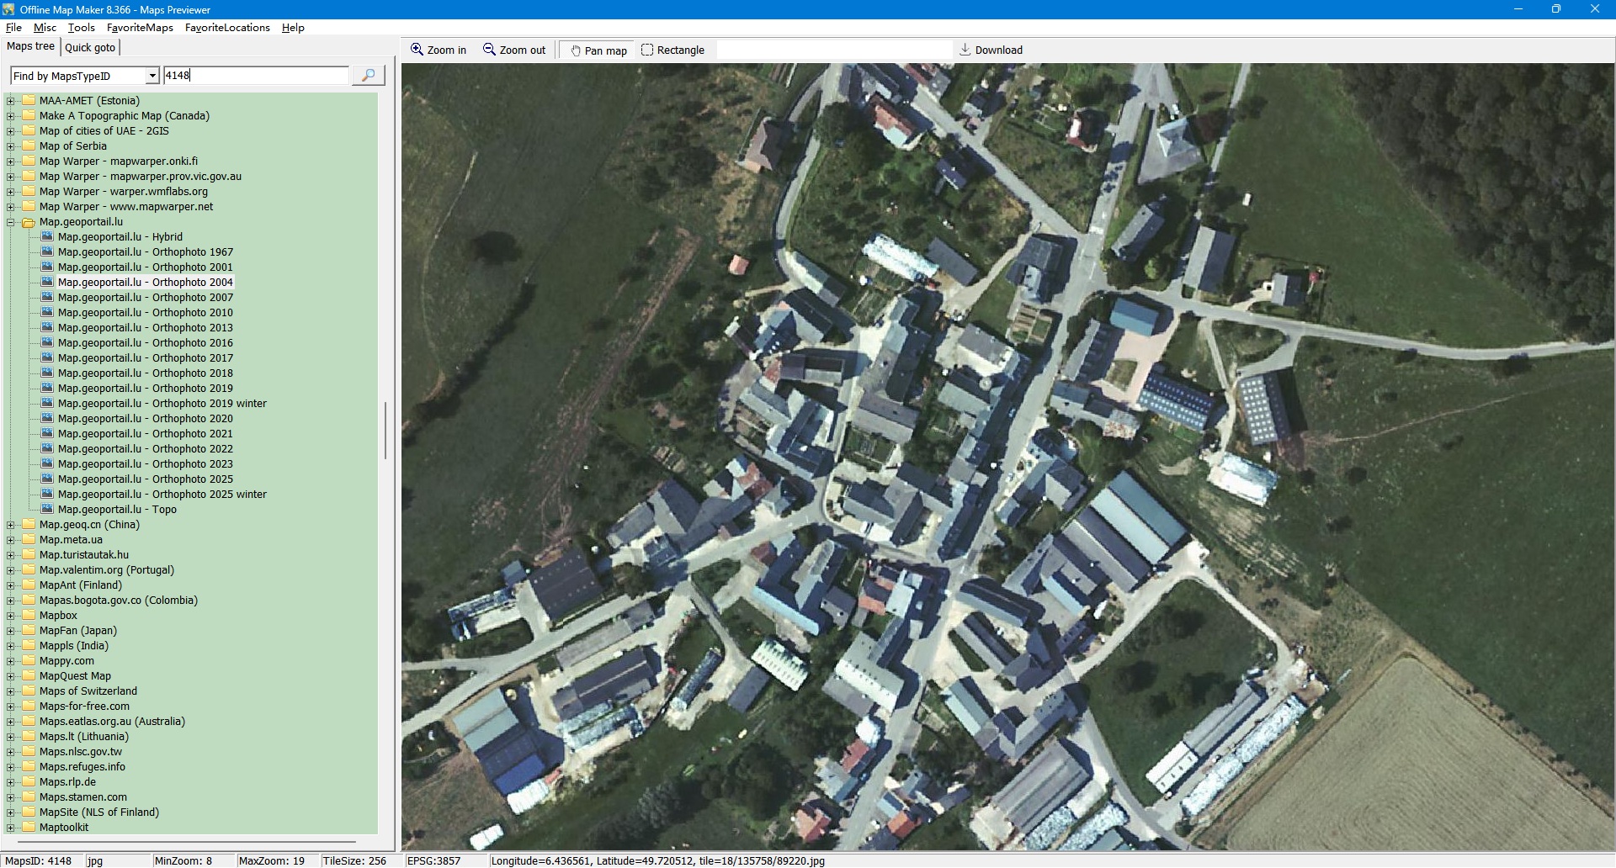Image resolution: width=1616 pixels, height=868 pixels.
Task: Select the Map.geoportail.lu Topo layer icon
Action: click(x=47, y=510)
